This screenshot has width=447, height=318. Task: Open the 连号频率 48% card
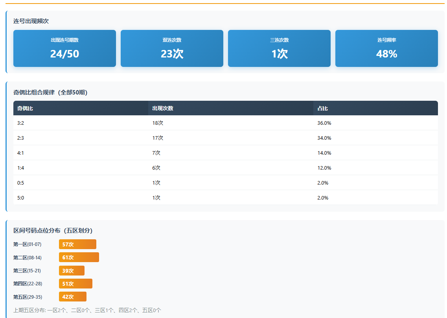pyautogui.click(x=386, y=48)
